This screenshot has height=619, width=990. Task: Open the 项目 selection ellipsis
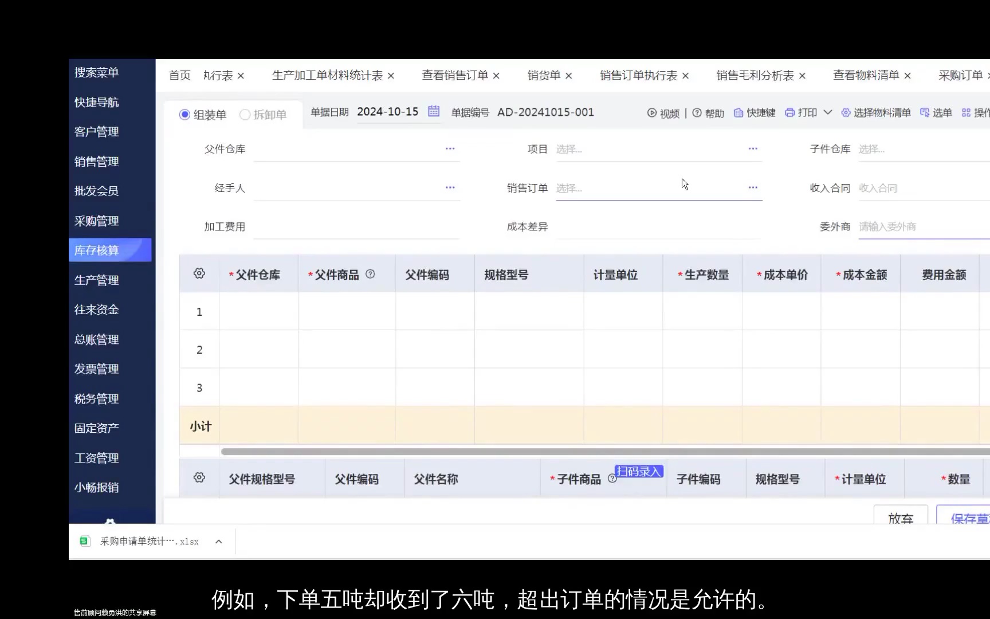pyautogui.click(x=752, y=149)
